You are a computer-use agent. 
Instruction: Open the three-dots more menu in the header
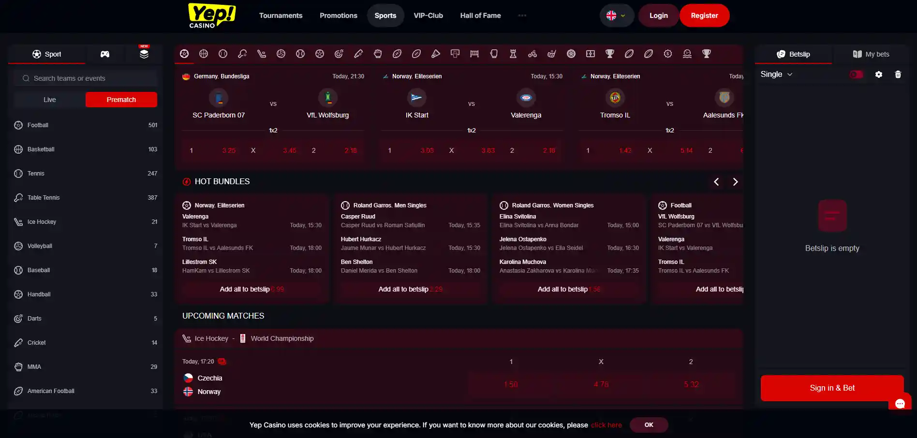522,15
